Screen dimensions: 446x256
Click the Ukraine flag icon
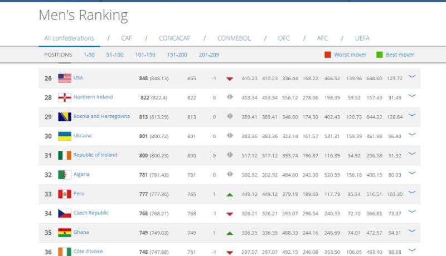click(65, 136)
